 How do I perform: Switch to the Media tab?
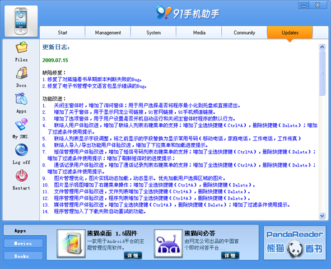(x=199, y=33)
